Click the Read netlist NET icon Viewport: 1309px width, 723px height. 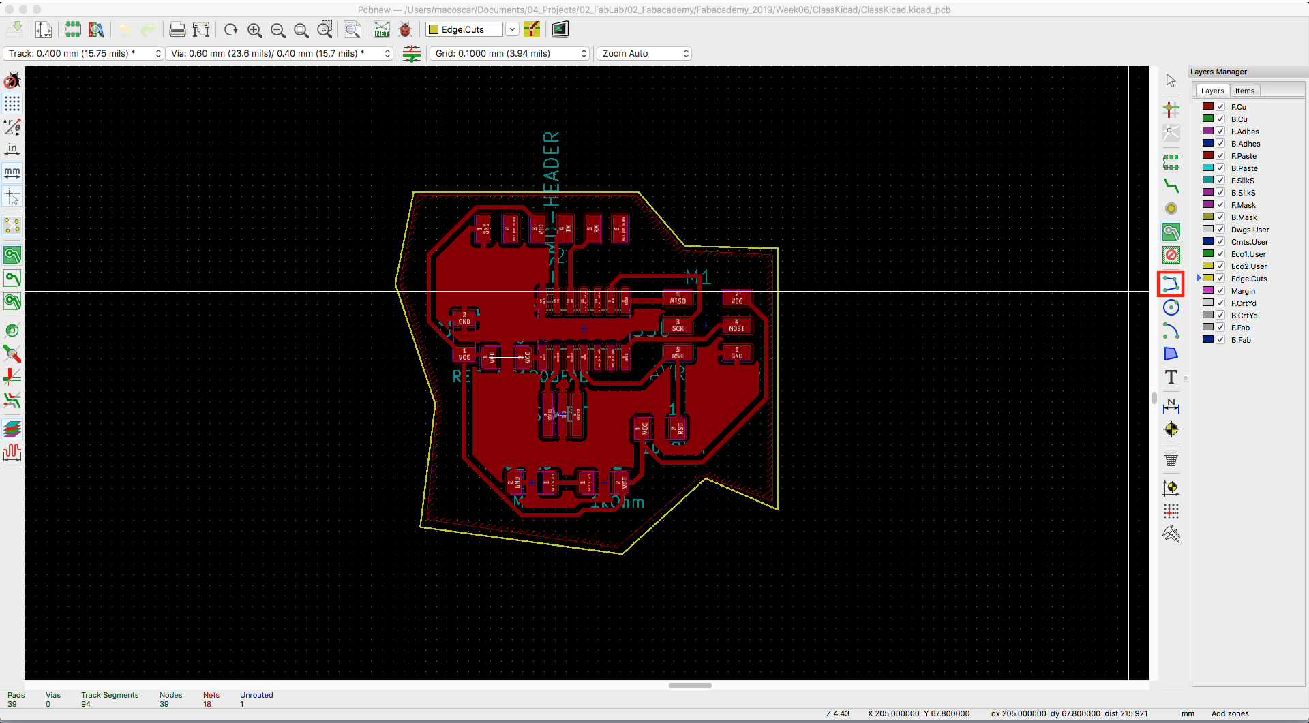pos(381,29)
